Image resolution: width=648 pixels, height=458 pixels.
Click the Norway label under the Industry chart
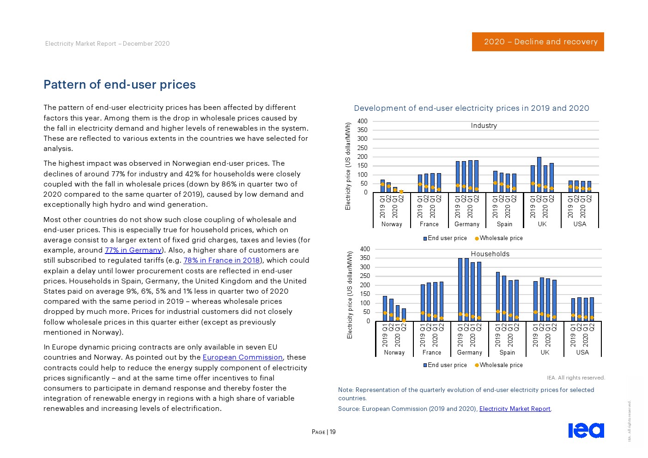click(x=392, y=224)
